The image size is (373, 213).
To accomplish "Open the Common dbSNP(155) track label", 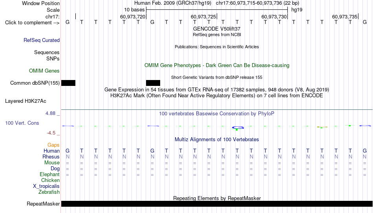I will tap(35, 83).
